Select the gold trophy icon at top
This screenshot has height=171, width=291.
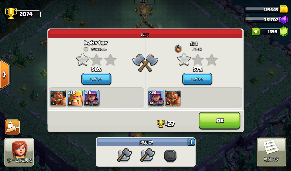pos(11,13)
